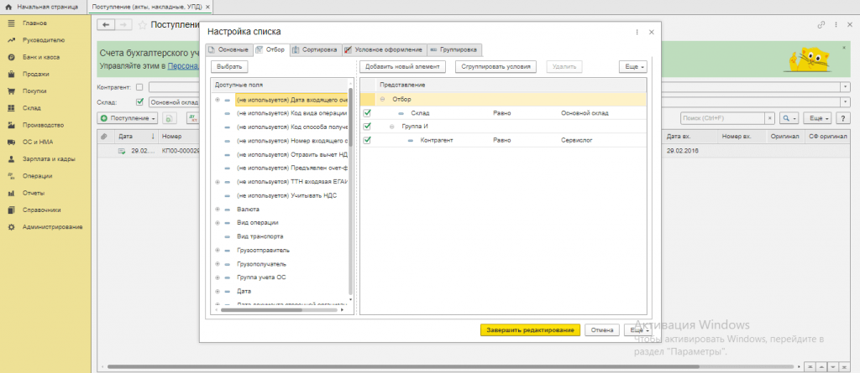The height and width of the screenshot is (373, 860).
Task: Open the dialog's three-dot options menu
Action: click(x=635, y=32)
